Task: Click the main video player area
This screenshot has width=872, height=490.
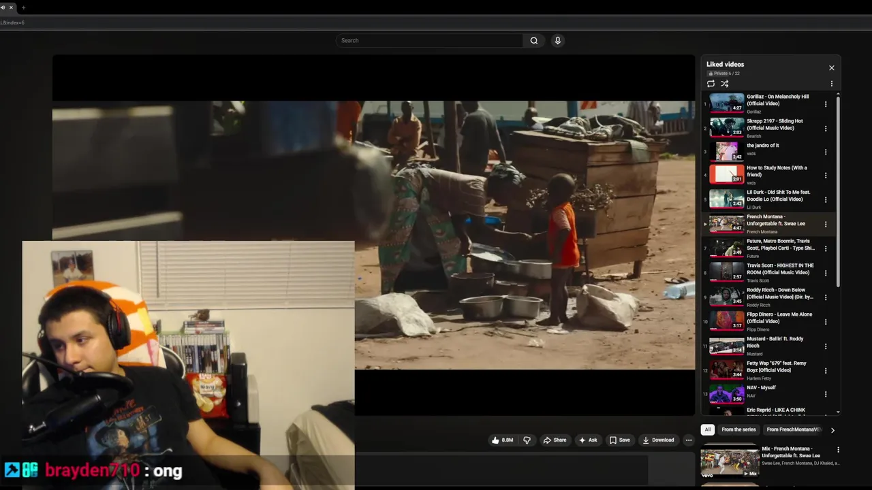Action: 373,235
